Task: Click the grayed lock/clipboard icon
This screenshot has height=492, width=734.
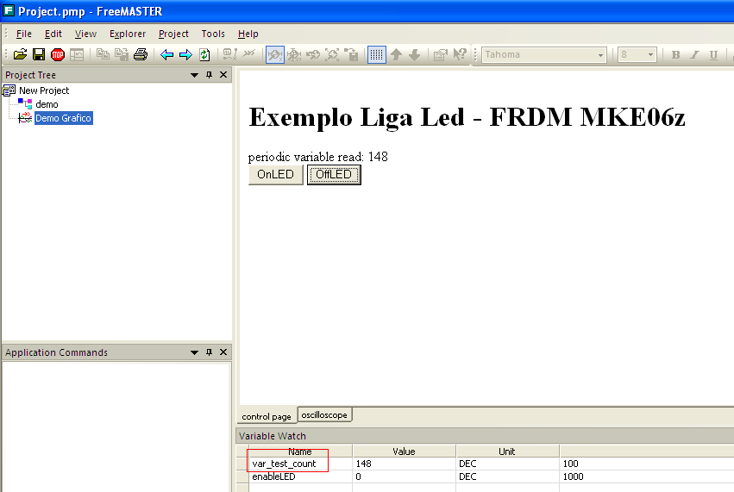Action: pos(351,55)
